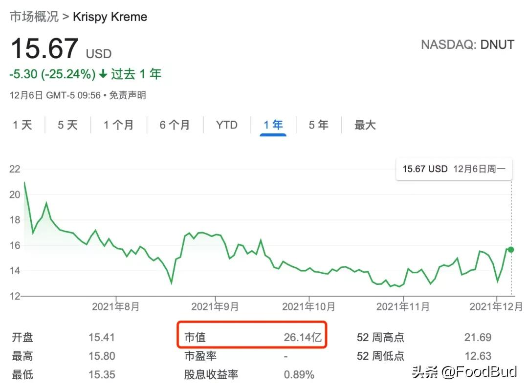The height and width of the screenshot is (390, 528).
Task: Click the 22 y-axis label
Action: (15, 169)
